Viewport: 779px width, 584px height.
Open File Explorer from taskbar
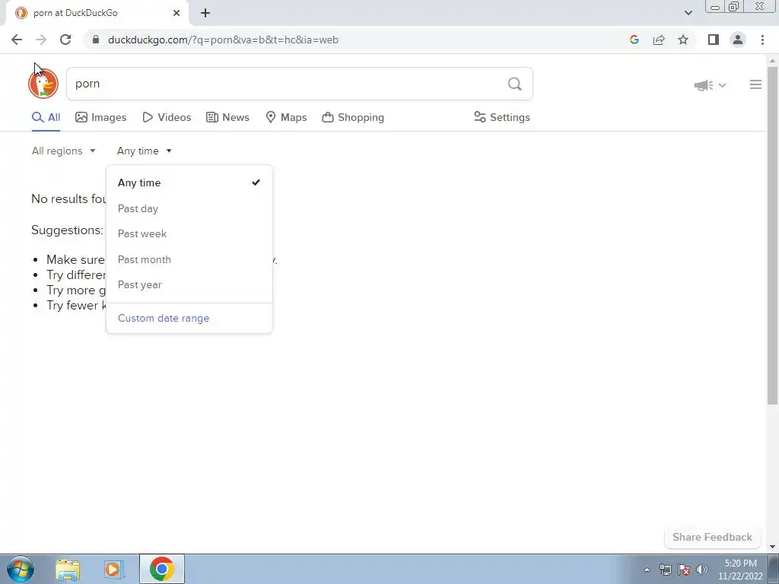68,570
